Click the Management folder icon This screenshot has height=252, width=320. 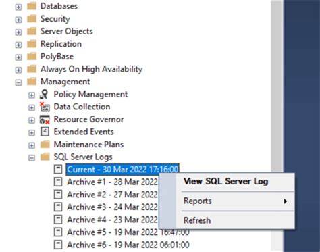[32, 82]
